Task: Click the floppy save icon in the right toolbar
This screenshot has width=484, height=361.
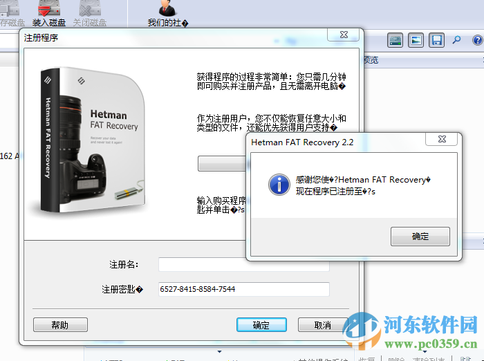Action: point(436,40)
